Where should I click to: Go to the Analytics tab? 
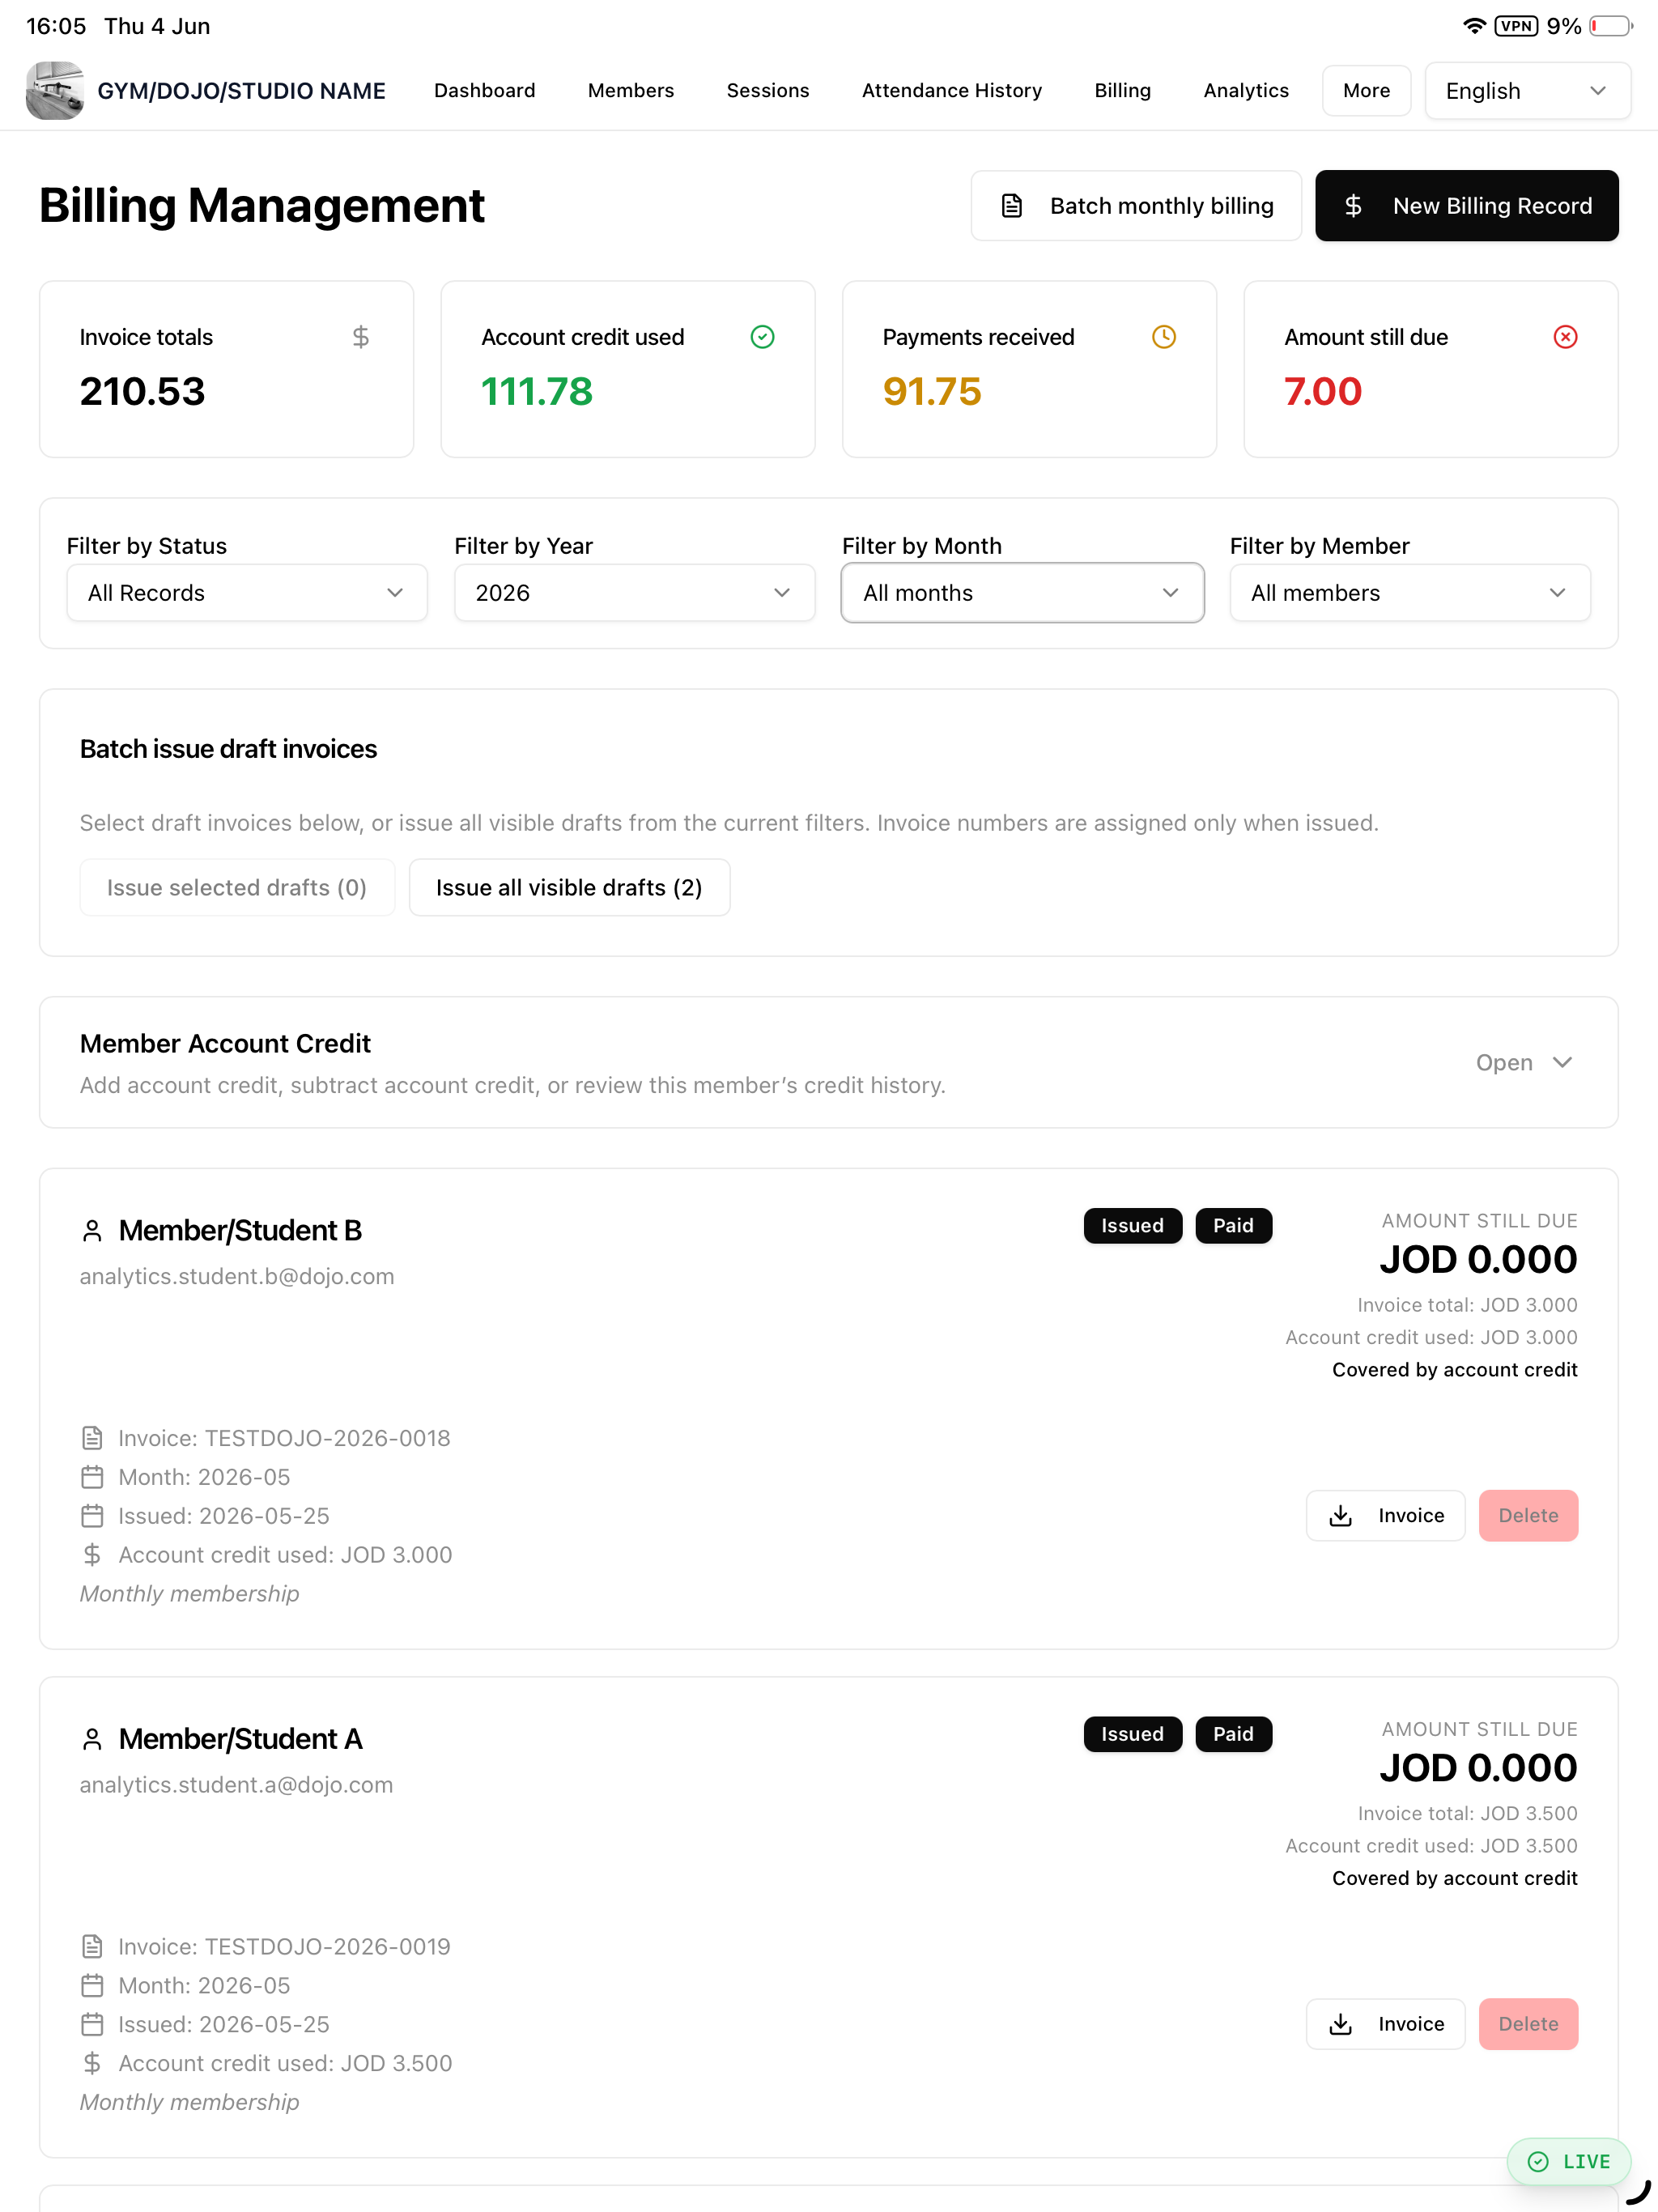1246,91
